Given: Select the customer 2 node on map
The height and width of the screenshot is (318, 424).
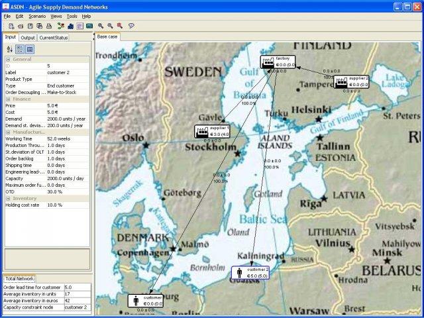Looking at the screenshot, I should point(250,272).
